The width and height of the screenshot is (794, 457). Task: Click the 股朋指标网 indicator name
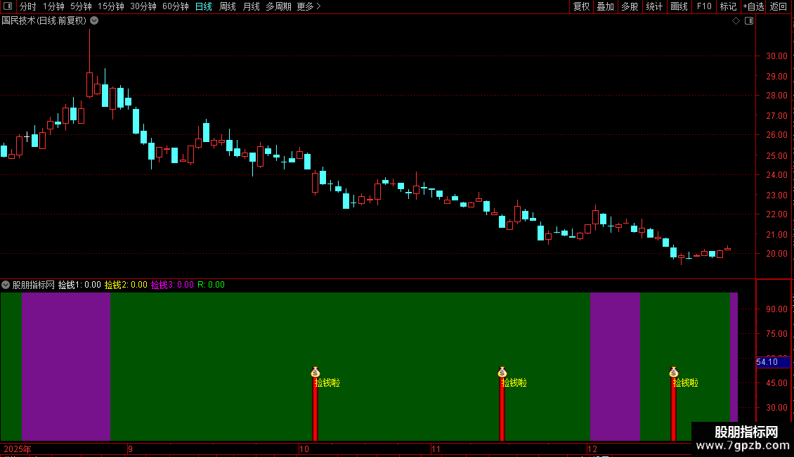click(x=34, y=285)
